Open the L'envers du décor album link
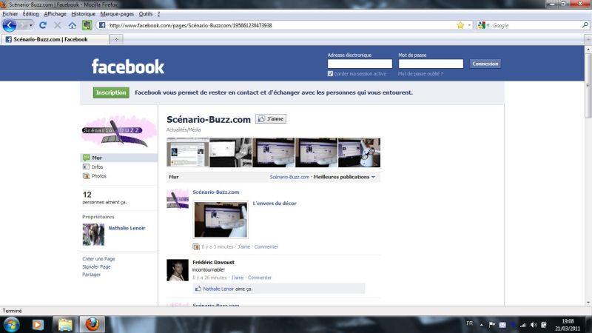592x333 pixels. 275,203
